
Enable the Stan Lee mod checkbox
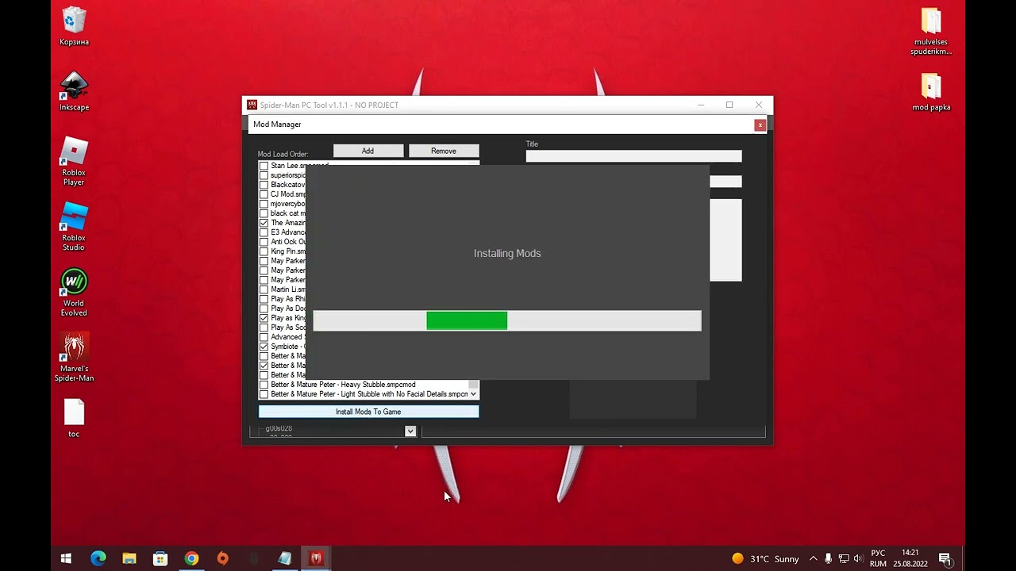point(264,166)
